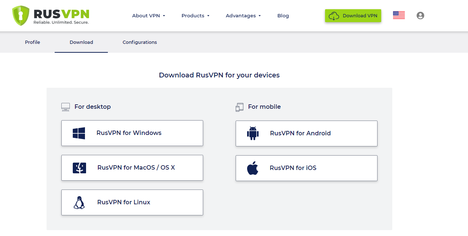Click the Download VPN button
Viewport: 468px width, 236px height.
coord(353,15)
